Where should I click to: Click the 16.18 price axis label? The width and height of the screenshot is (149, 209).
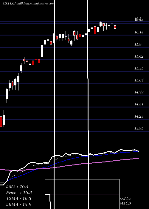click(x=139, y=32)
